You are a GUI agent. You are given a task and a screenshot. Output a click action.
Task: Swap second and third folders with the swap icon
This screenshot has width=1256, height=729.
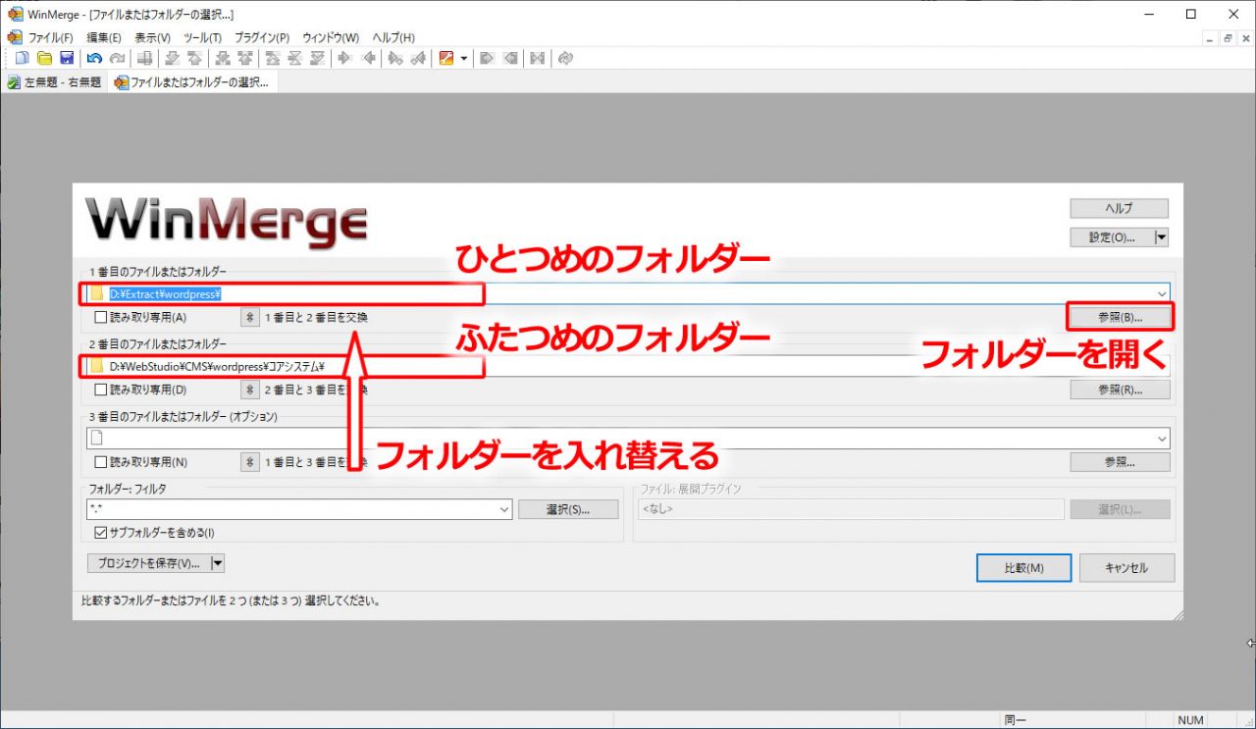tap(248, 389)
